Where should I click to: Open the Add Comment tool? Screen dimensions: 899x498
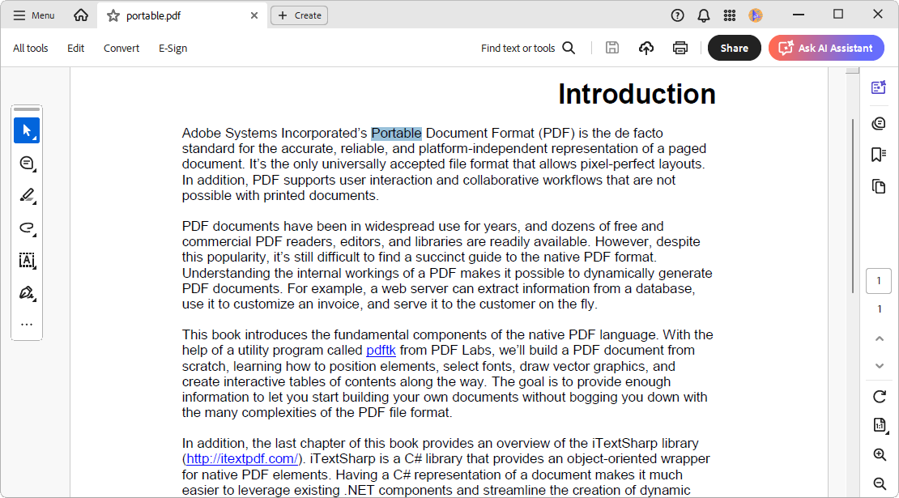(x=27, y=163)
